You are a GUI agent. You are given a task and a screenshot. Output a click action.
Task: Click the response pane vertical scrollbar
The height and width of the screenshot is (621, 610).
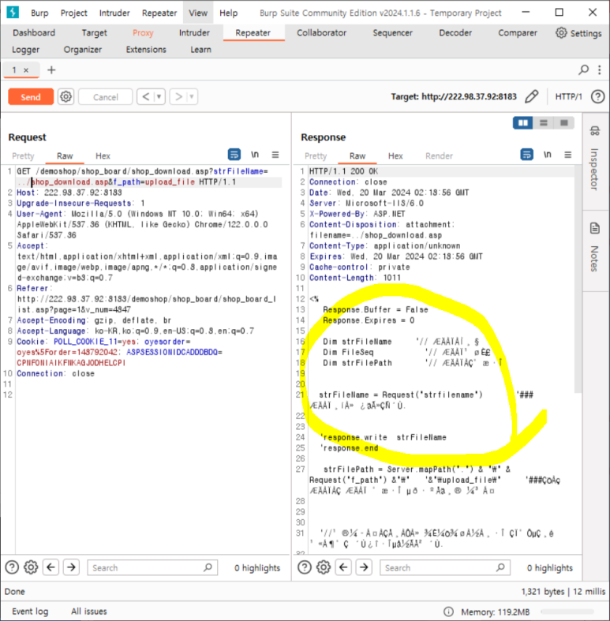(x=578, y=279)
